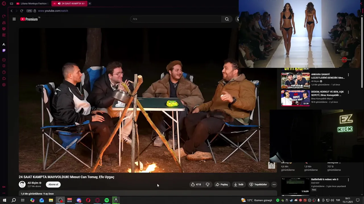Open the YouTube hamburger guide menu
This screenshot has width=364, height=204.
(x=14, y=19)
